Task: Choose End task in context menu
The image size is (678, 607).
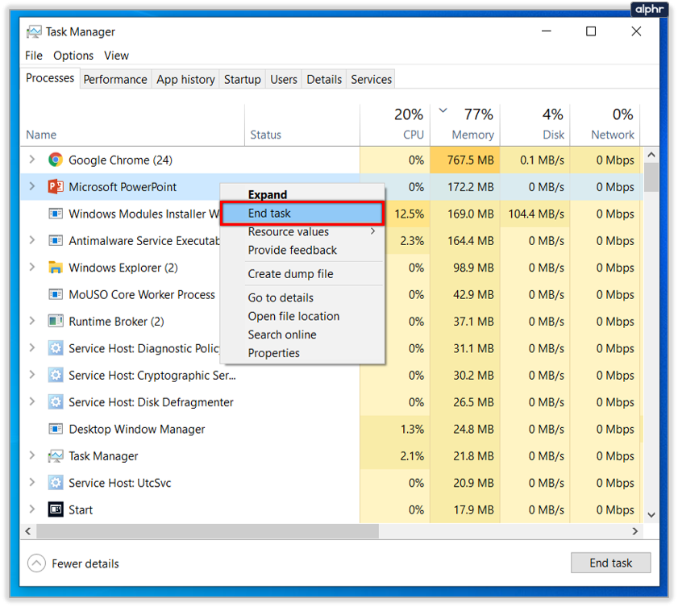Action: pos(302,213)
